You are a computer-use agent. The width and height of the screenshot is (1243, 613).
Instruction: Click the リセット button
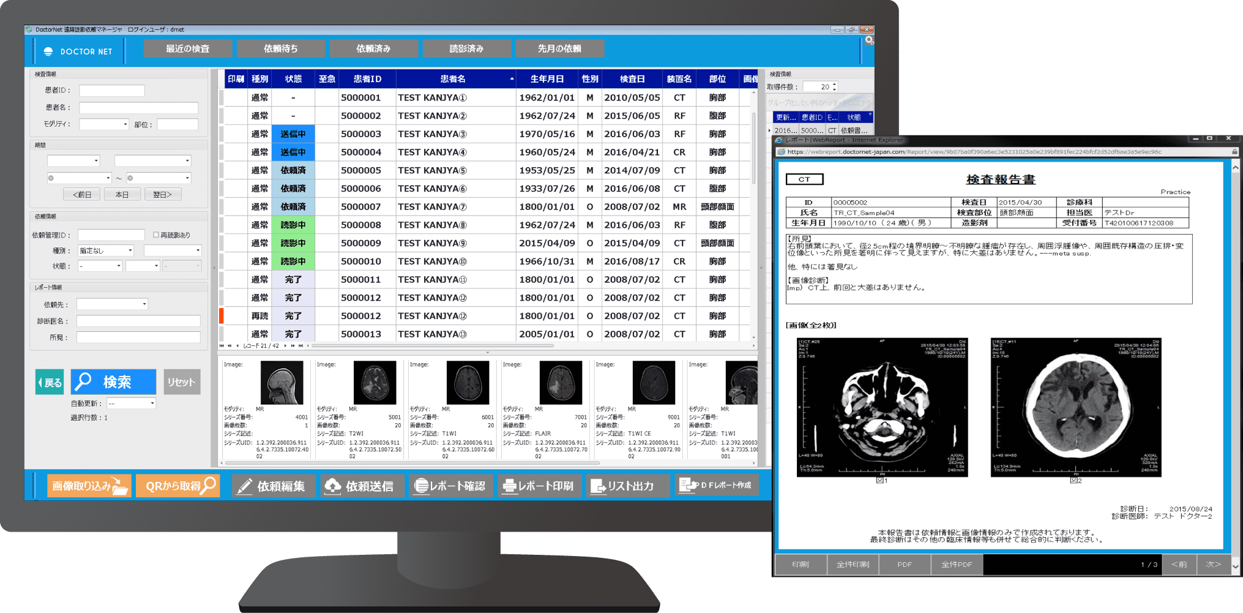pyautogui.click(x=182, y=382)
